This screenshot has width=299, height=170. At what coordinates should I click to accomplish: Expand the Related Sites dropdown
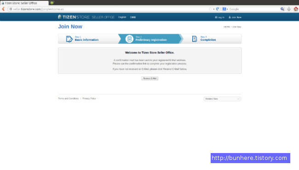point(222,99)
